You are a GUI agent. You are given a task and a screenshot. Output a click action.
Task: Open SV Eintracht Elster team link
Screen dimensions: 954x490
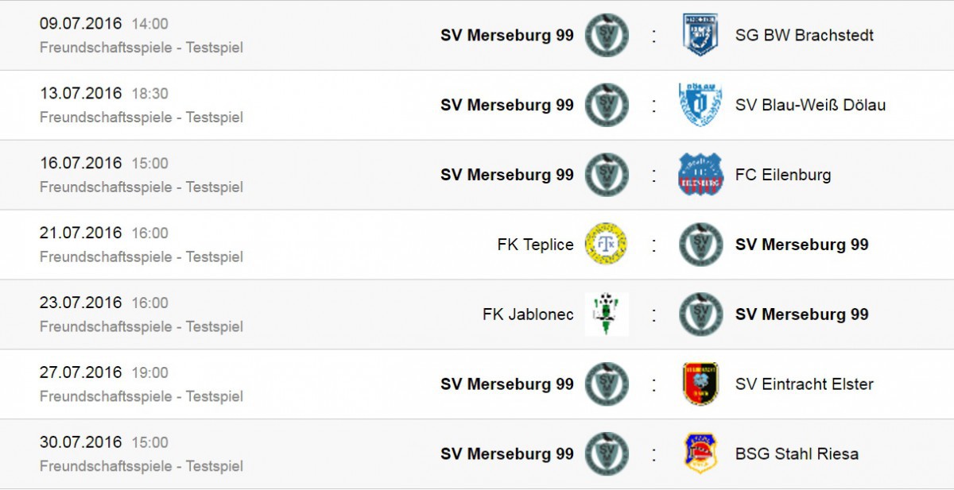(x=805, y=384)
